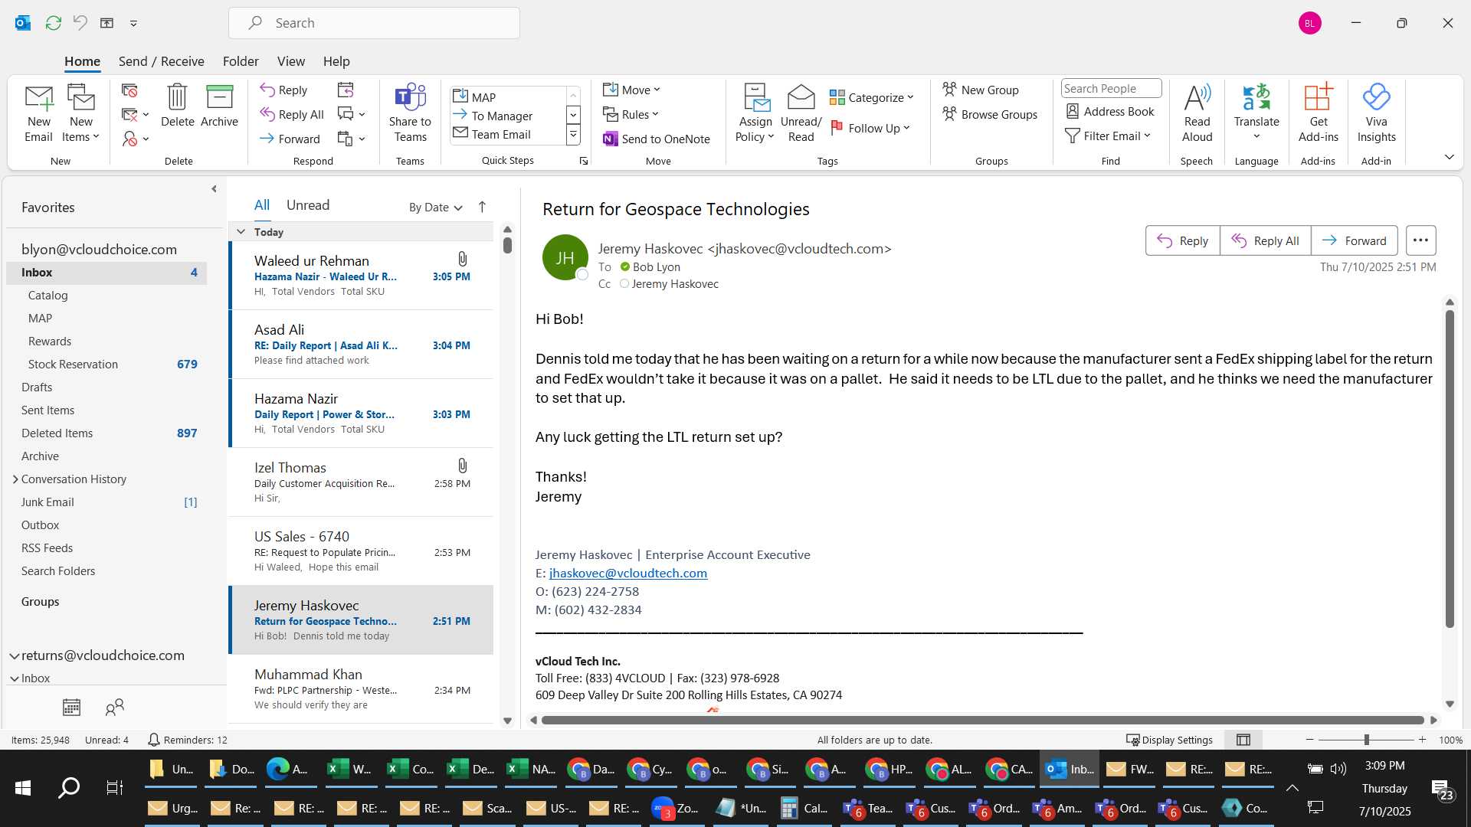Click the Ignore conversation icon
This screenshot has height=827, width=1471.
pos(129,90)
